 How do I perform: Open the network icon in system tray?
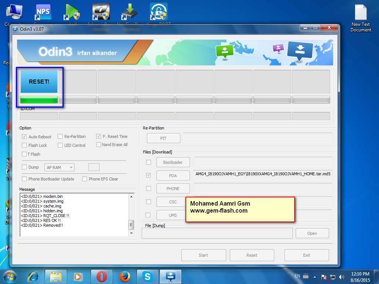pos(333,277)
